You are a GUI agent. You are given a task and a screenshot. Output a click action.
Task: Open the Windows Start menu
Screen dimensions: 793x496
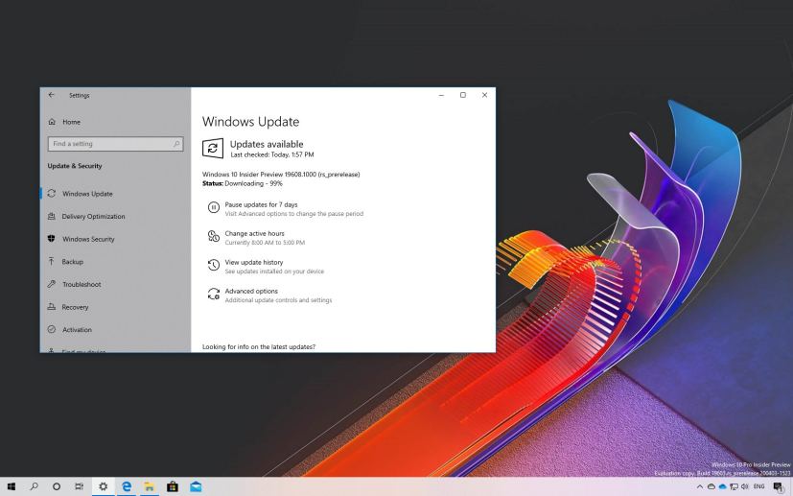(x=12, y=486)
